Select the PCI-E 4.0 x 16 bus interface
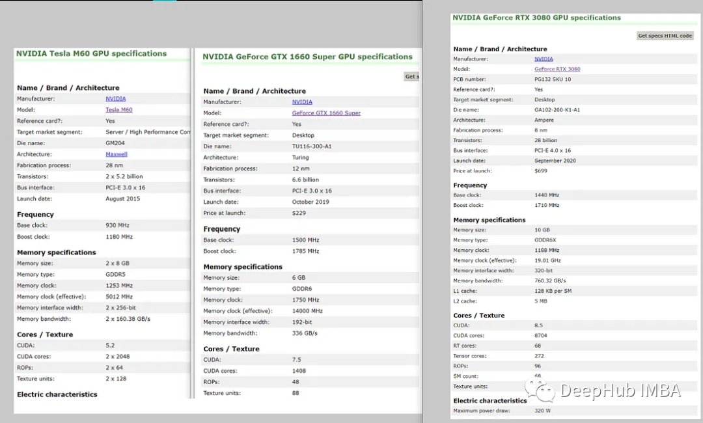 point(553,150)
